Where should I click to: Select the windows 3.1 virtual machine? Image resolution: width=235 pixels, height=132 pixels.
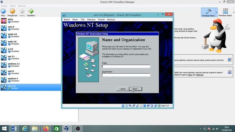point(30,65)
